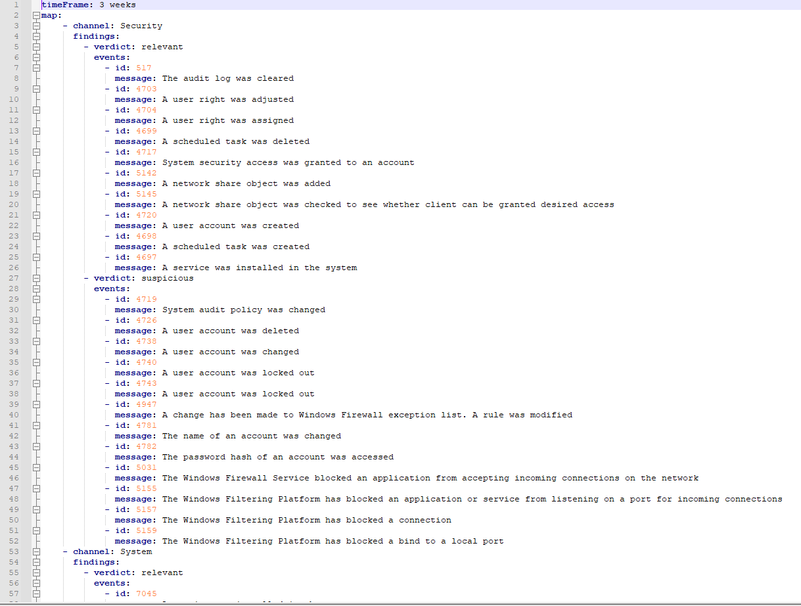Collapse the top-level 'map:' fold marker
Viewport: 801px width, 606px height.
tap(37, 15)
